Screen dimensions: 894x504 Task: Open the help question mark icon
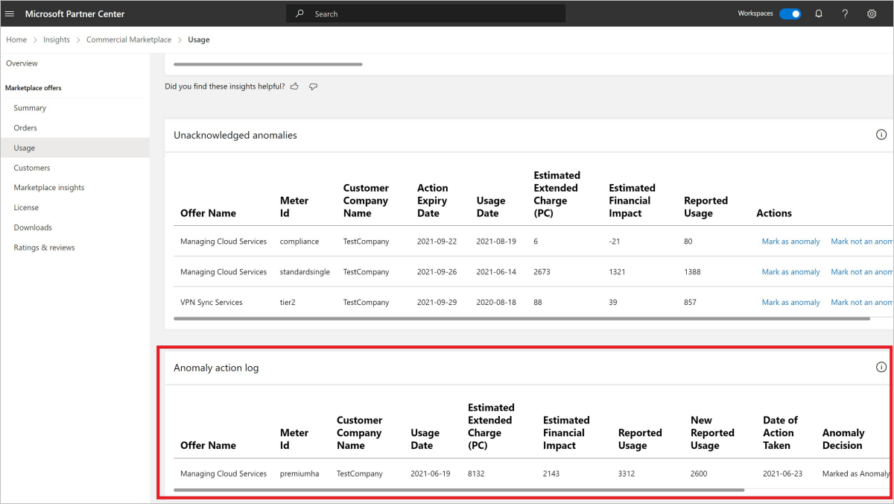coord(845,13)
